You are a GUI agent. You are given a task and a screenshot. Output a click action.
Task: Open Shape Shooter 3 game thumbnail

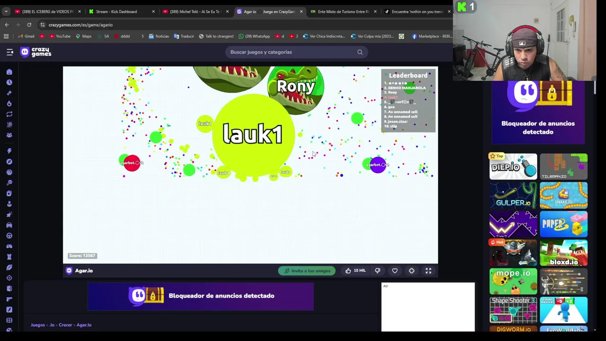(513, 310)
